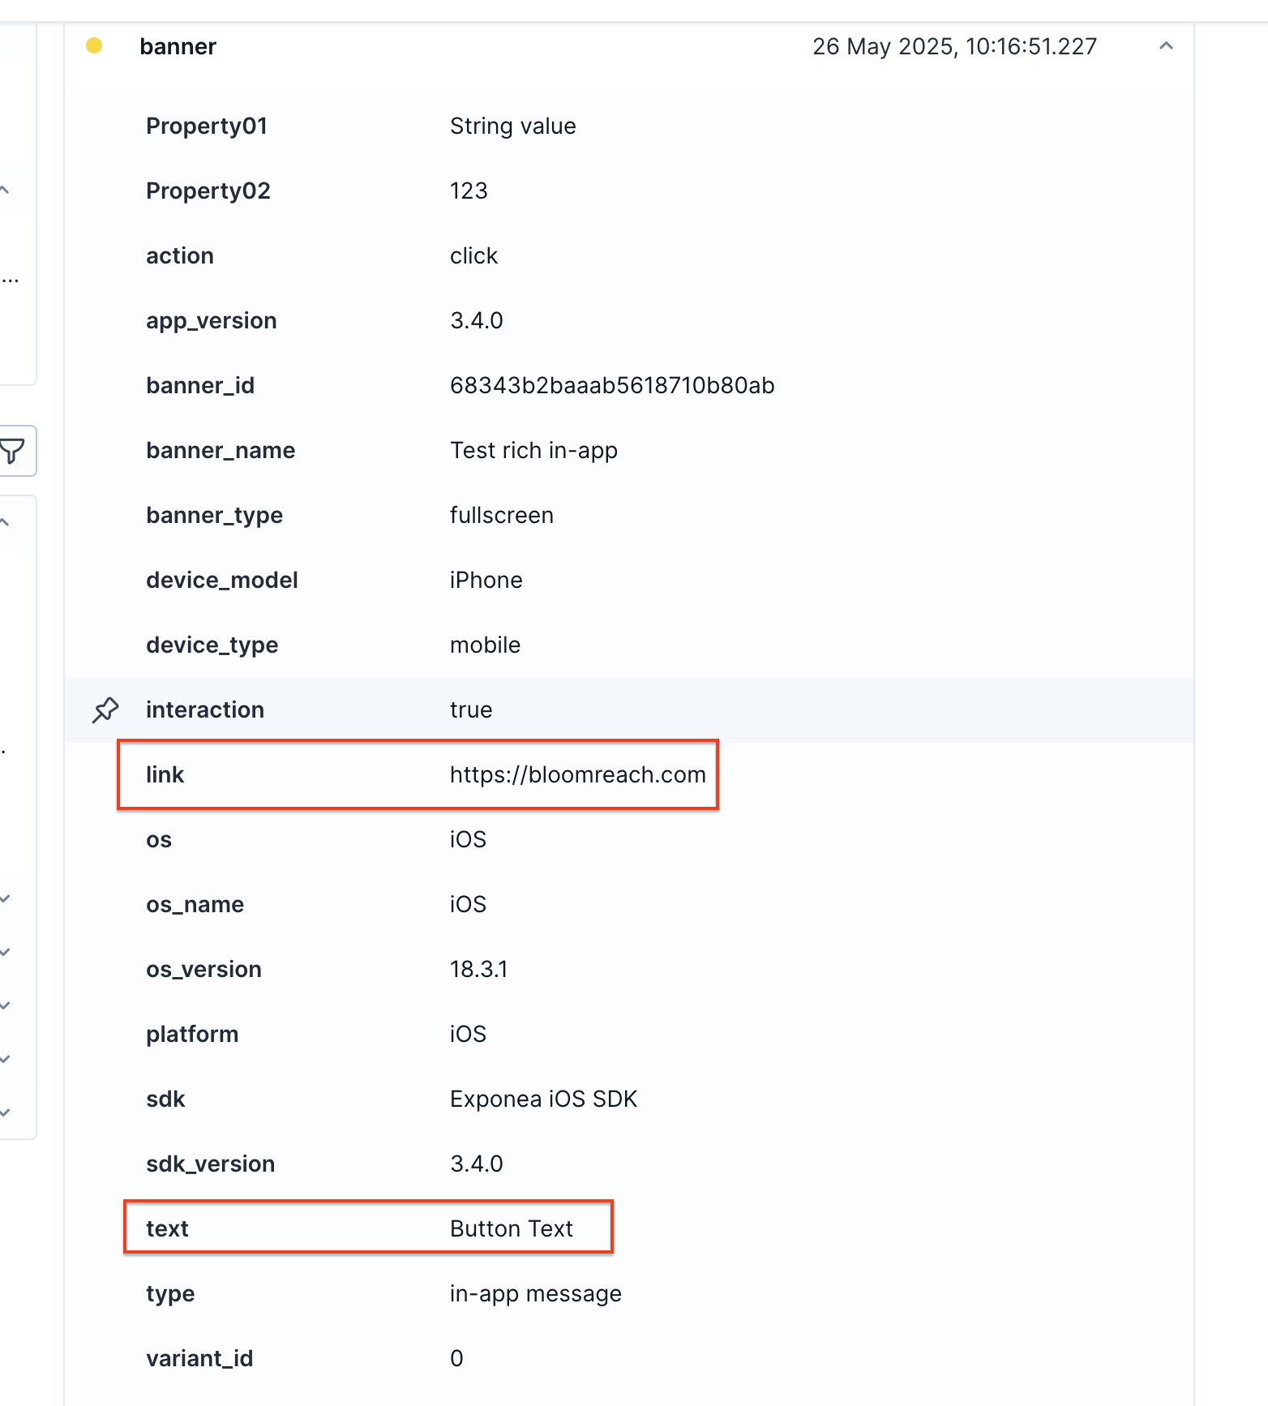Click the value Exponea iOS SDK
Viewport: 1268px width, 1406px height.
543,1099
